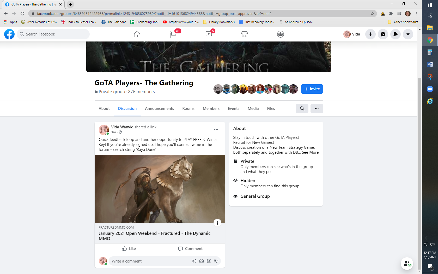
Task: Open Zoom from the taskbar
Action: tap(430, 89)
